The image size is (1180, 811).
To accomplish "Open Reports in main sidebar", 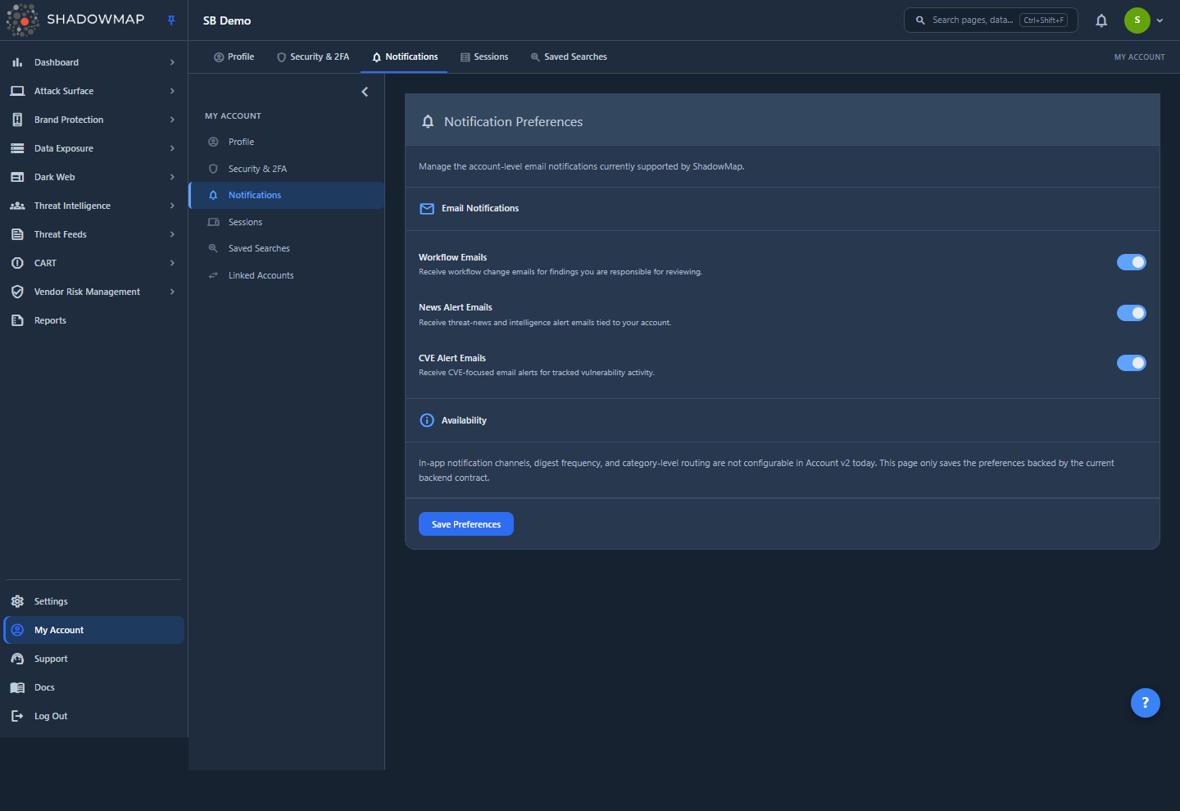I will pyautogui.click(x=93, y=320).
